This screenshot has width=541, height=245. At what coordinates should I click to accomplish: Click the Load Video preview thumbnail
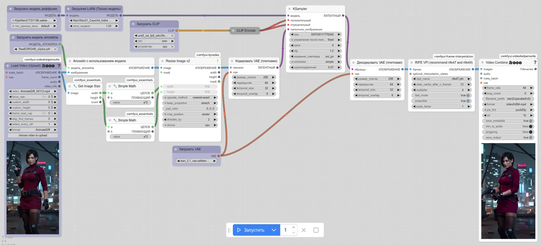(33, 188)
